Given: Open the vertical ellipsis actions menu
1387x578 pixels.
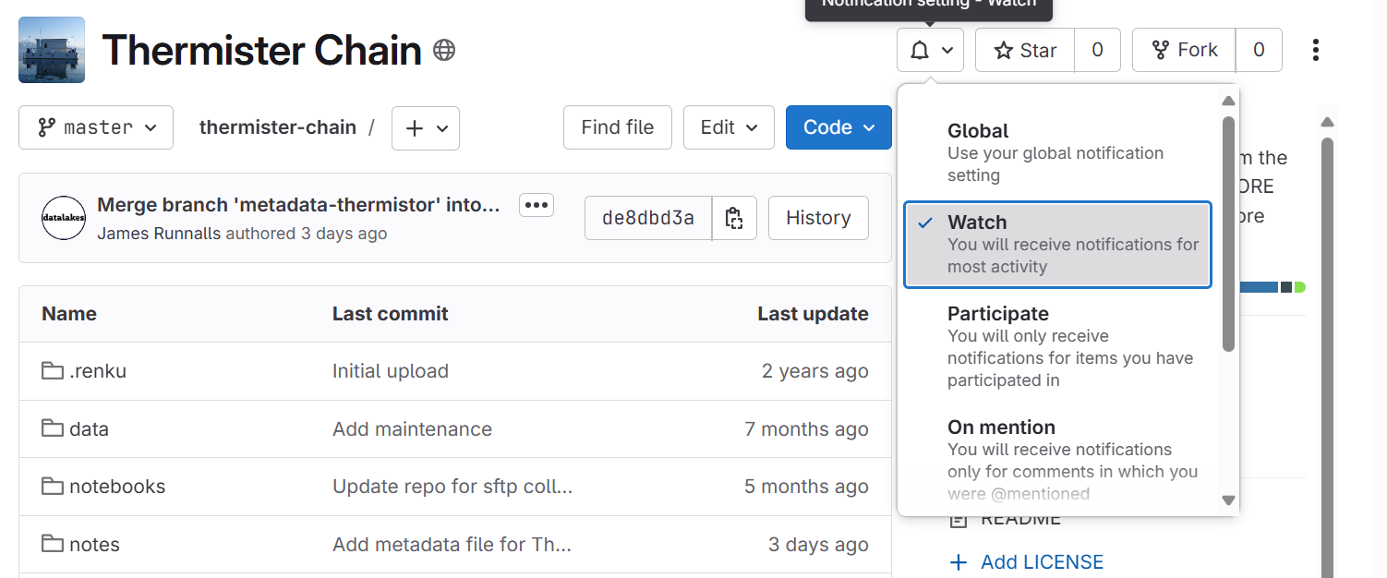Looking at the screenshot, I should (1316, 50).
